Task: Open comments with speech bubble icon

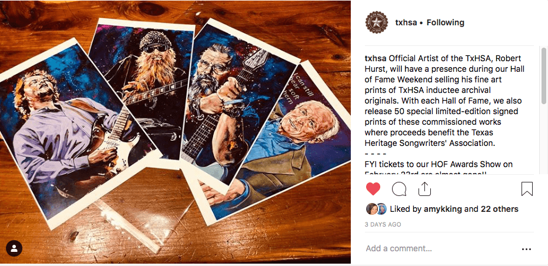Action: point(398,189)
